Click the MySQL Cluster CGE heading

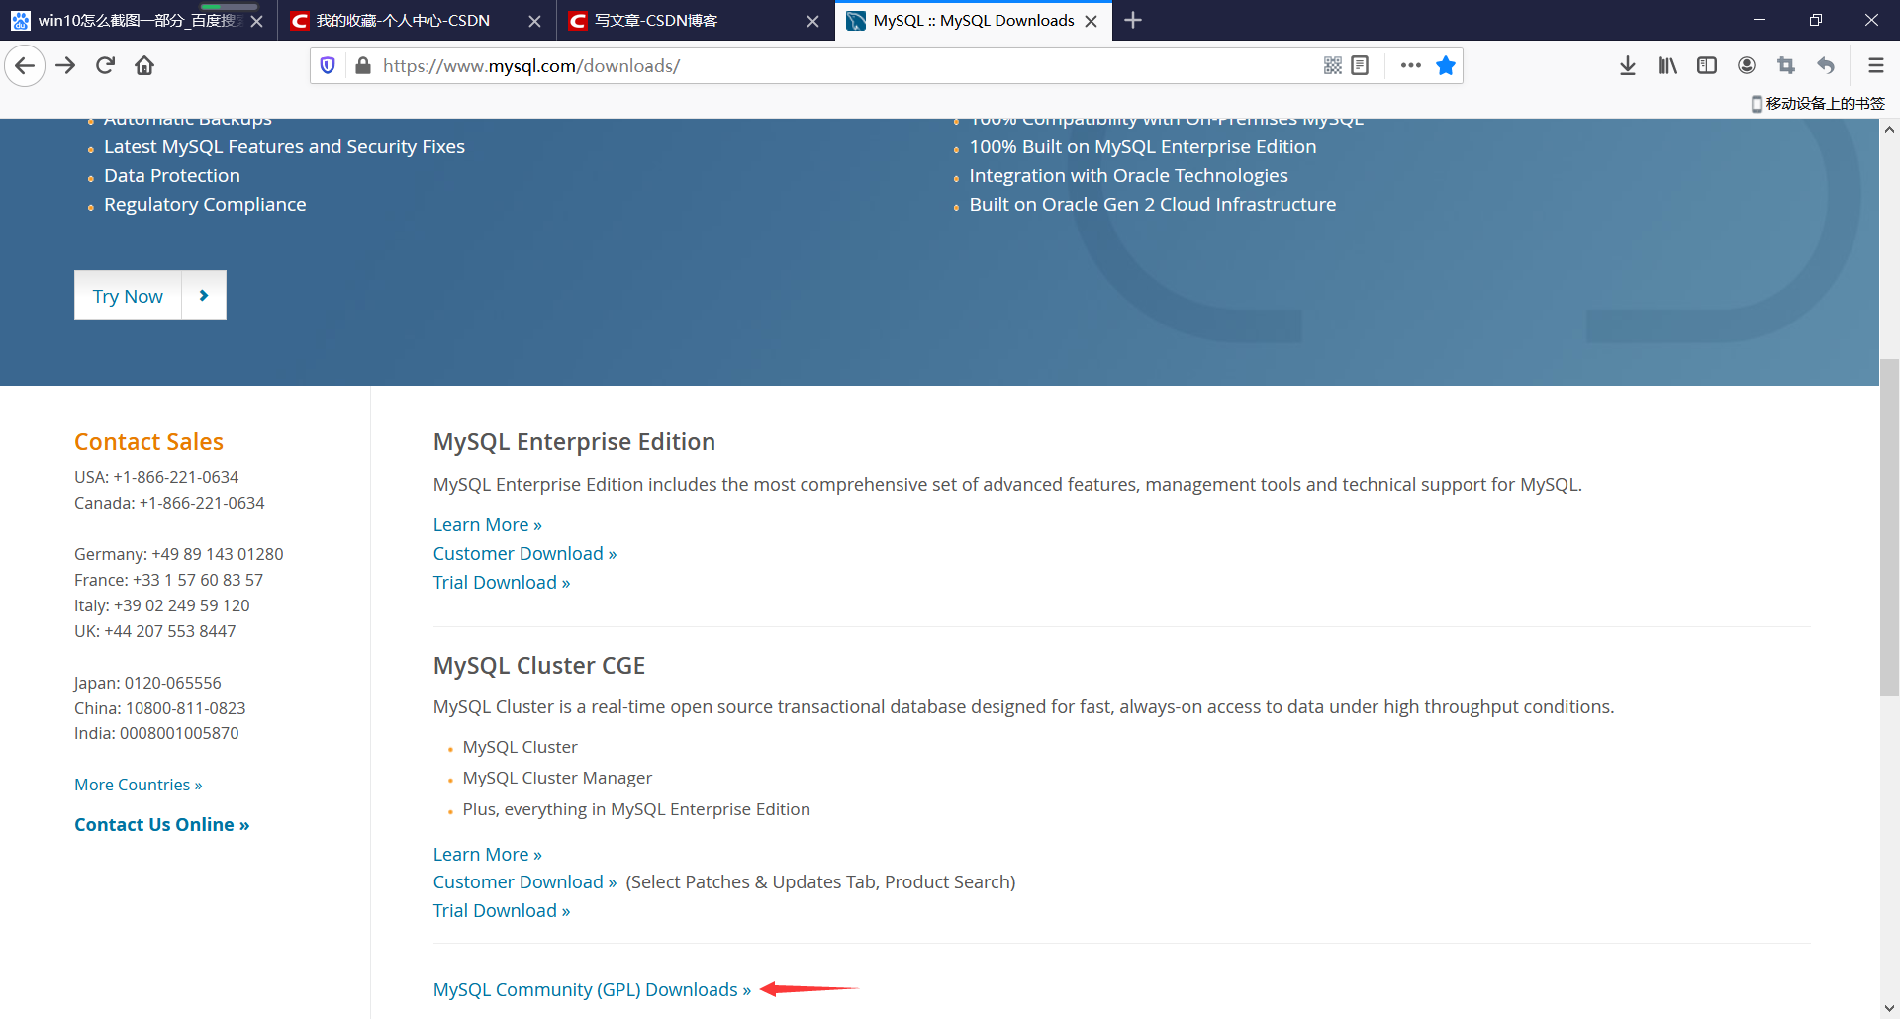point(539,666)
